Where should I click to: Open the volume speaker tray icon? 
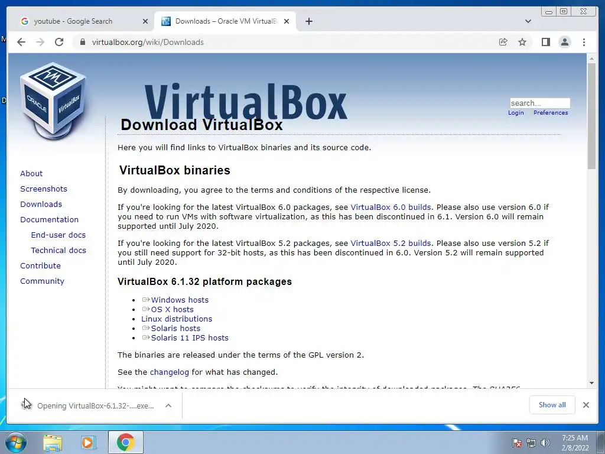[545, 443]
